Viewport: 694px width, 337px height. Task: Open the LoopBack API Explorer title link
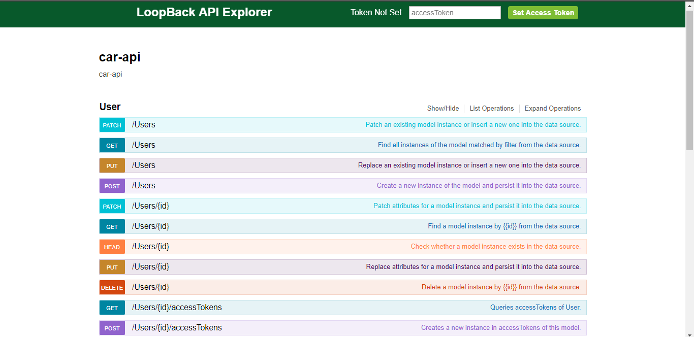tap(204, 12)
